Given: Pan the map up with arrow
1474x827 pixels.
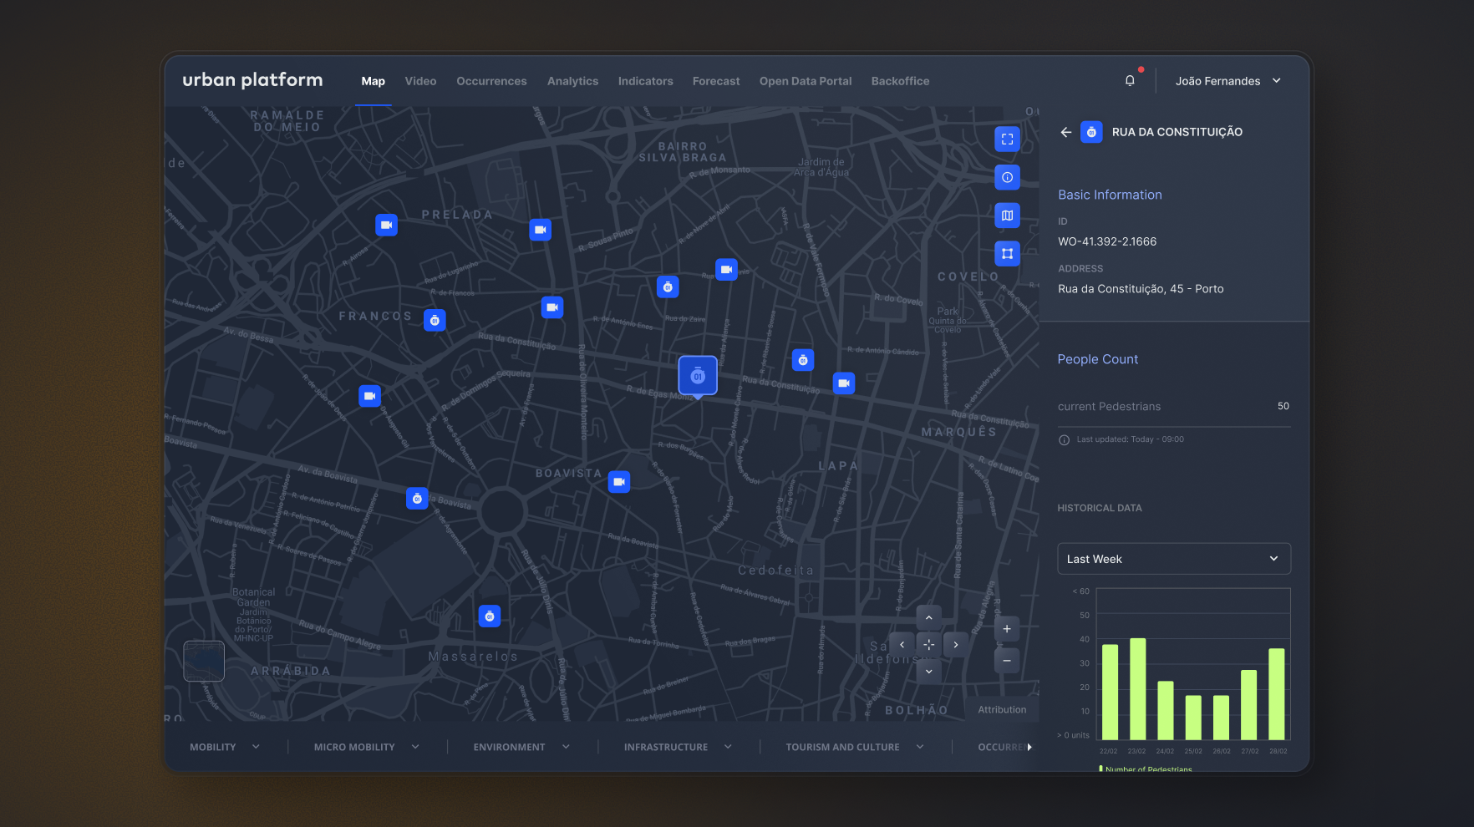Looking at the screenshot, I should pos(928,618).
